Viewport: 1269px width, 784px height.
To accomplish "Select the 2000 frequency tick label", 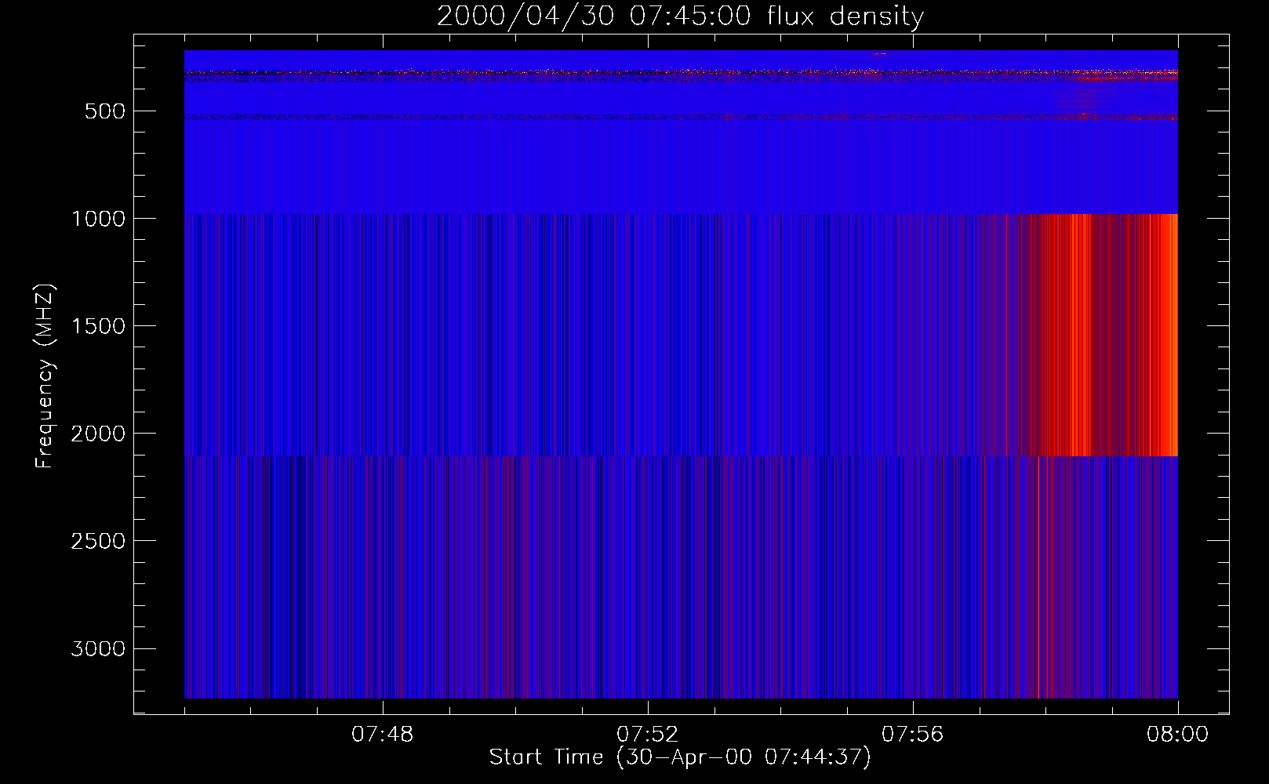I will (98, 434).
